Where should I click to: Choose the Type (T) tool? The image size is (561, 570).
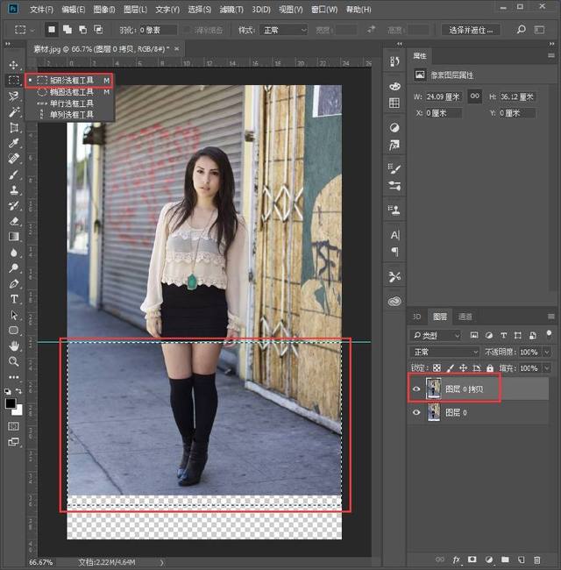pos(14,299)
